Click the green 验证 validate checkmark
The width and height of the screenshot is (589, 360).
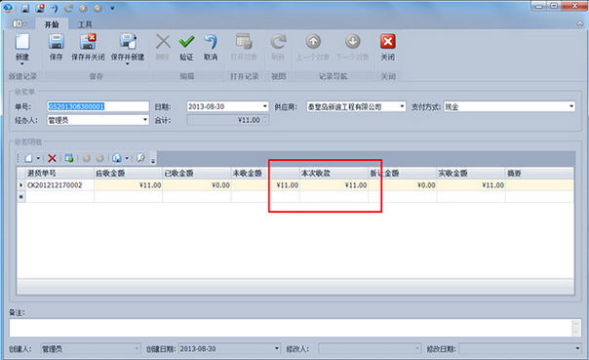pyautogui.click(x=186, y=42)
